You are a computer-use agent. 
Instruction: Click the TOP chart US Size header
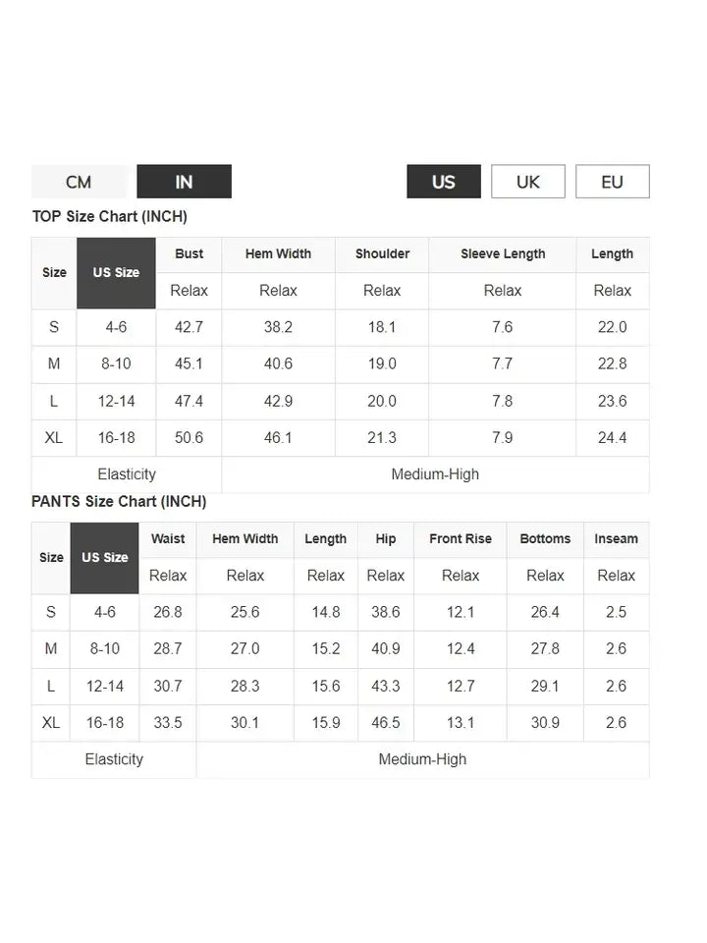pos(116,273)
